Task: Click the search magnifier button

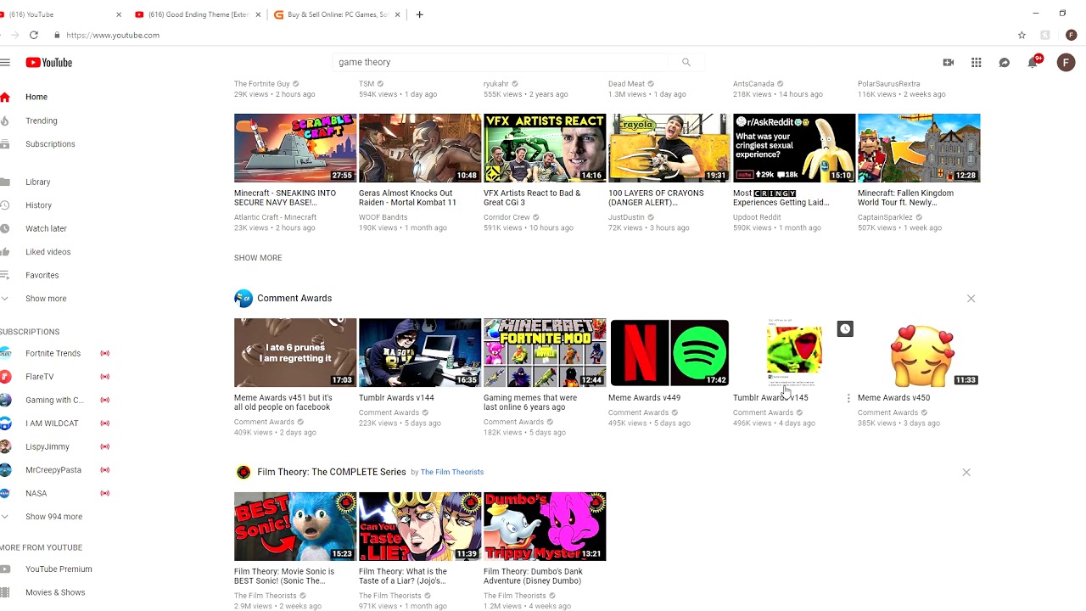Action: 686,62
